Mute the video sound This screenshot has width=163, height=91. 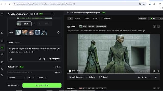click(x=154, y=71)
